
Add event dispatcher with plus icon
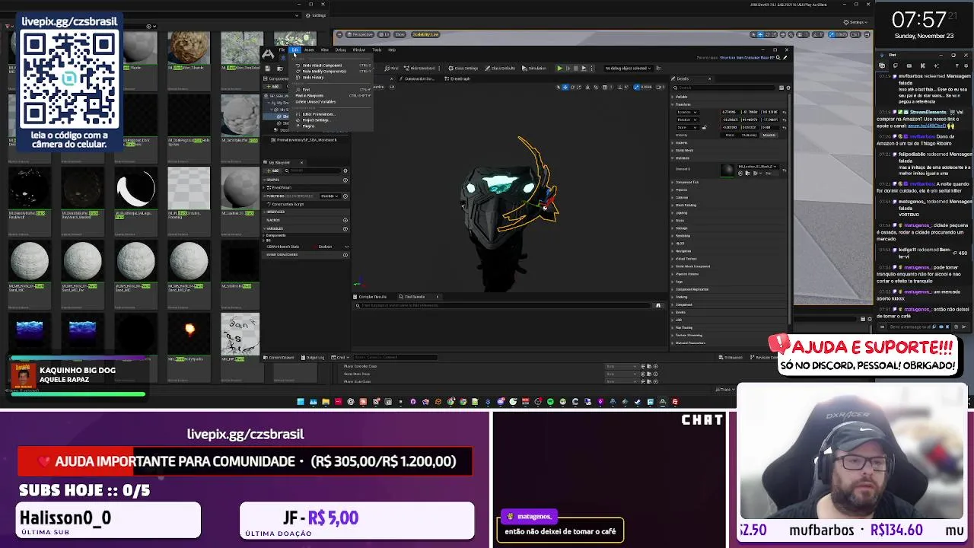pos(345,255)
